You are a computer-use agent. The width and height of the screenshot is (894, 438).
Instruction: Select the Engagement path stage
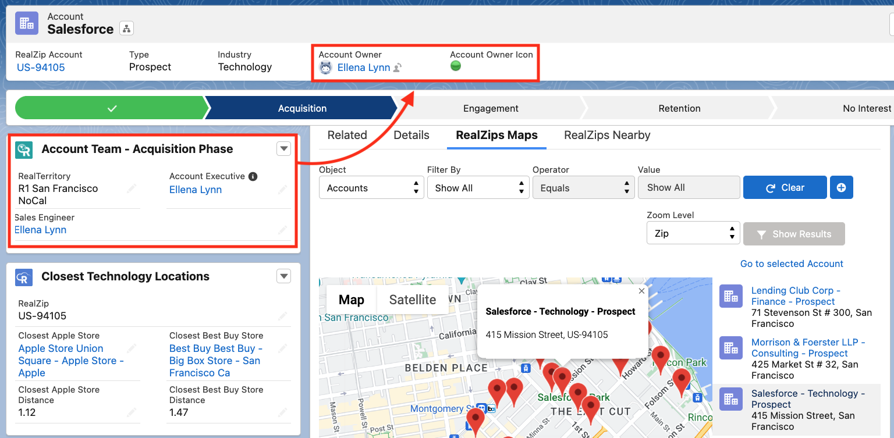click(491, 108)
